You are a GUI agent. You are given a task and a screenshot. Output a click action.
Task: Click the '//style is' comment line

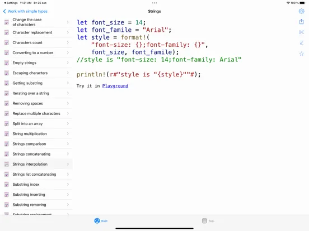[x=159, y=60]
